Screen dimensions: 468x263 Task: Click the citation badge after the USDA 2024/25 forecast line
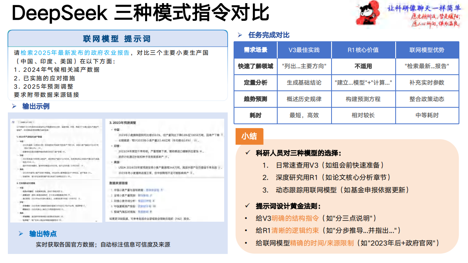click(219, 168)
